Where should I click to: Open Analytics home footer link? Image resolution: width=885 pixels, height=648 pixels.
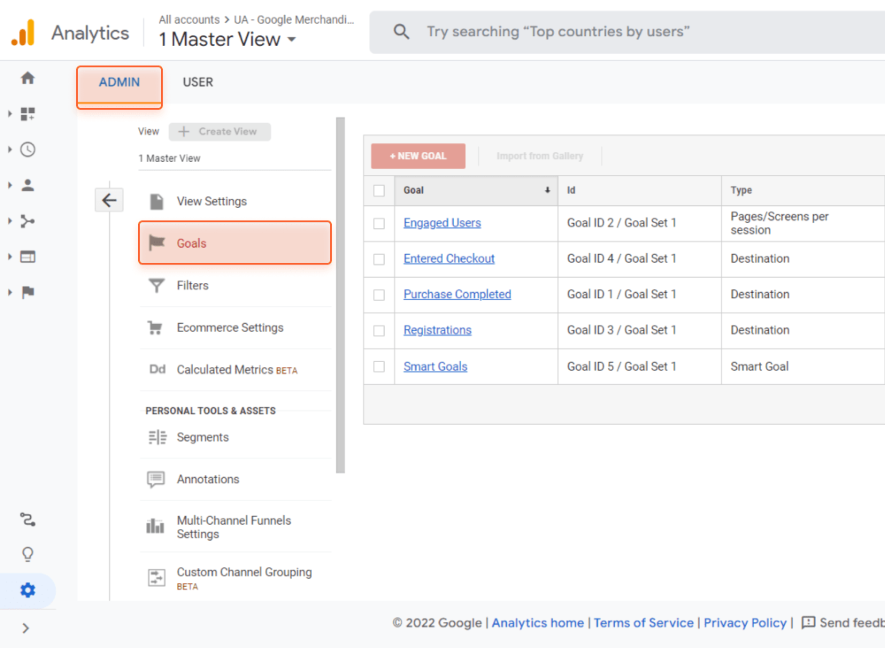pos(538,622)
